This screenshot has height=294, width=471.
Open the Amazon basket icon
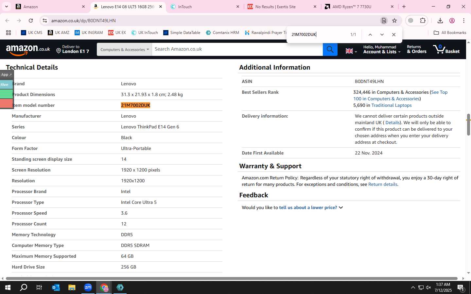(446, 49)
